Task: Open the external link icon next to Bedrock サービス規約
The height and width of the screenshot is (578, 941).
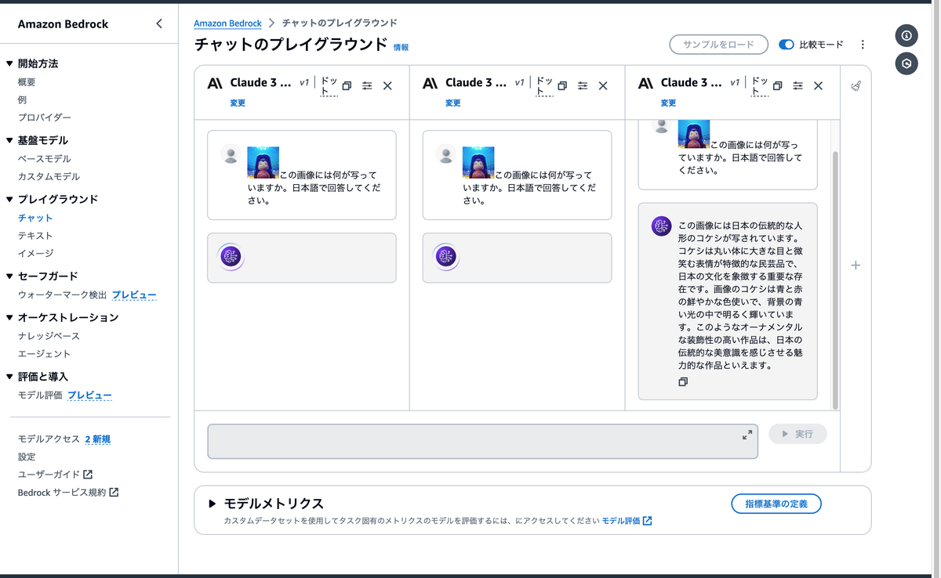Action: tap(114, 493)
